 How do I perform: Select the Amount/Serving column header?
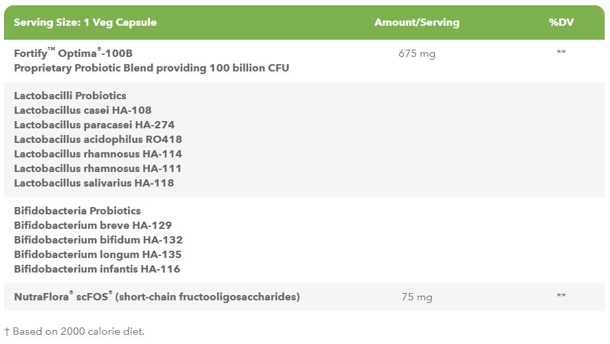coord(416,22)
